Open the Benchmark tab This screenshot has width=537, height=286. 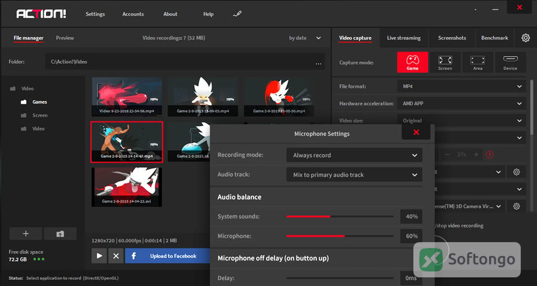click(x=494, y=38)
